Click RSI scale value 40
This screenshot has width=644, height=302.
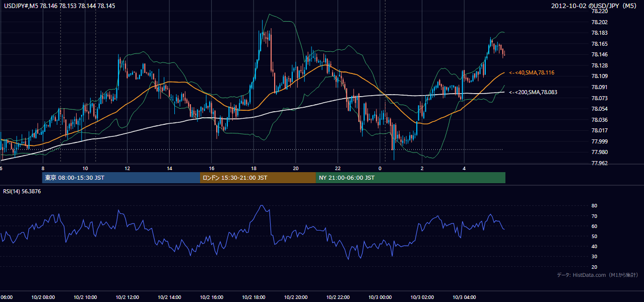point(594,246)
